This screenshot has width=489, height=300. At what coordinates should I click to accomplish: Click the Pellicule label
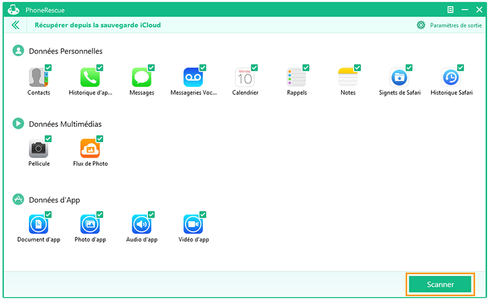[39, 164]
